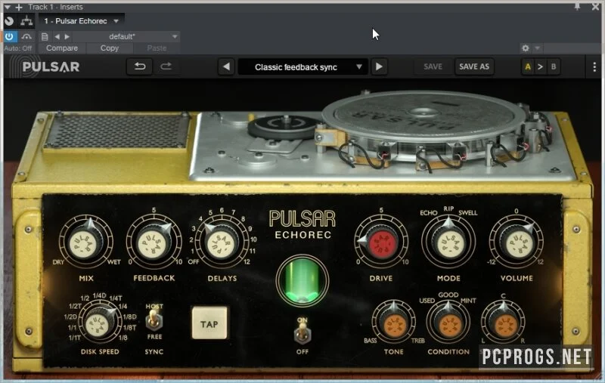
Task: Pin the plugin window
Action: click(x=577, y=7)
